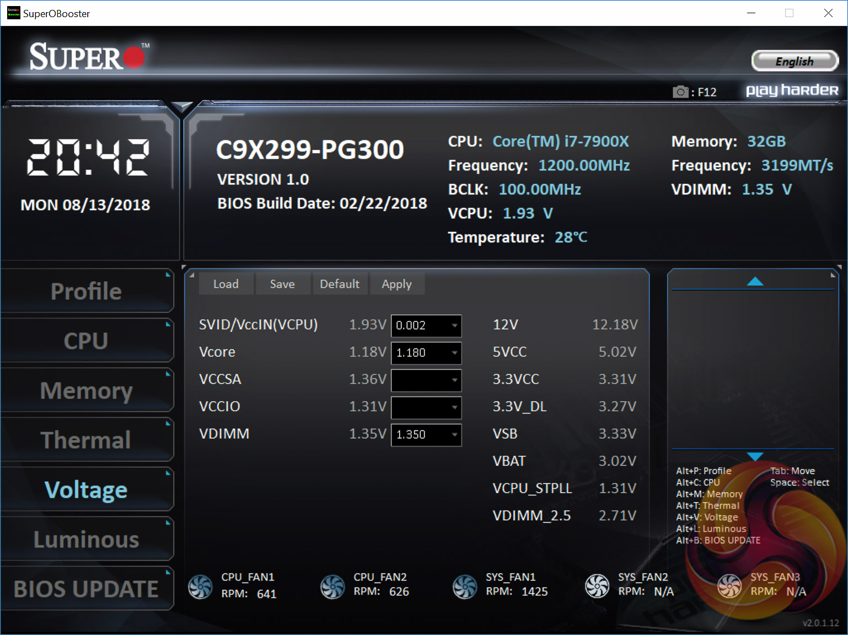The height and width of the screenshot is (635, 848).
Task: Open the SVID/VccIN voltage dropdown
Action: pos(426,326)
